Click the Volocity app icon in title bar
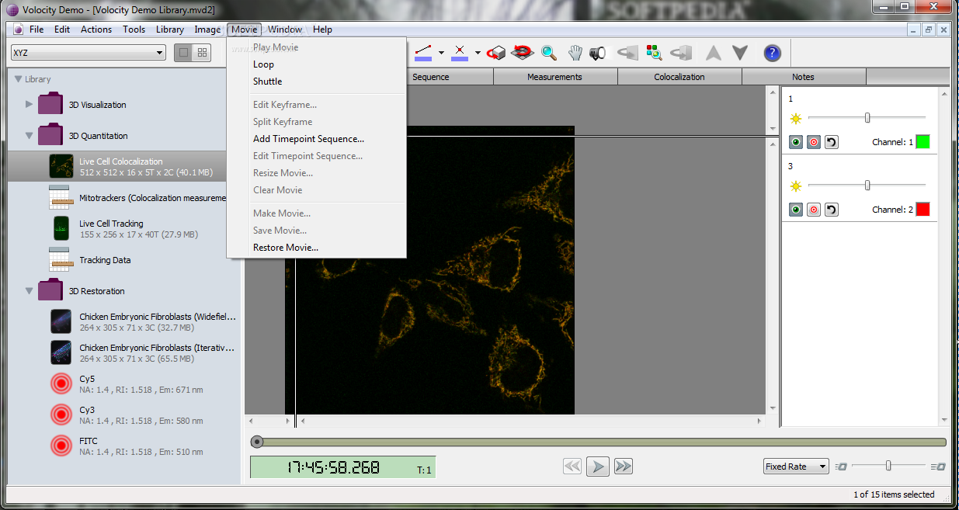 click(x=12, y=10)
